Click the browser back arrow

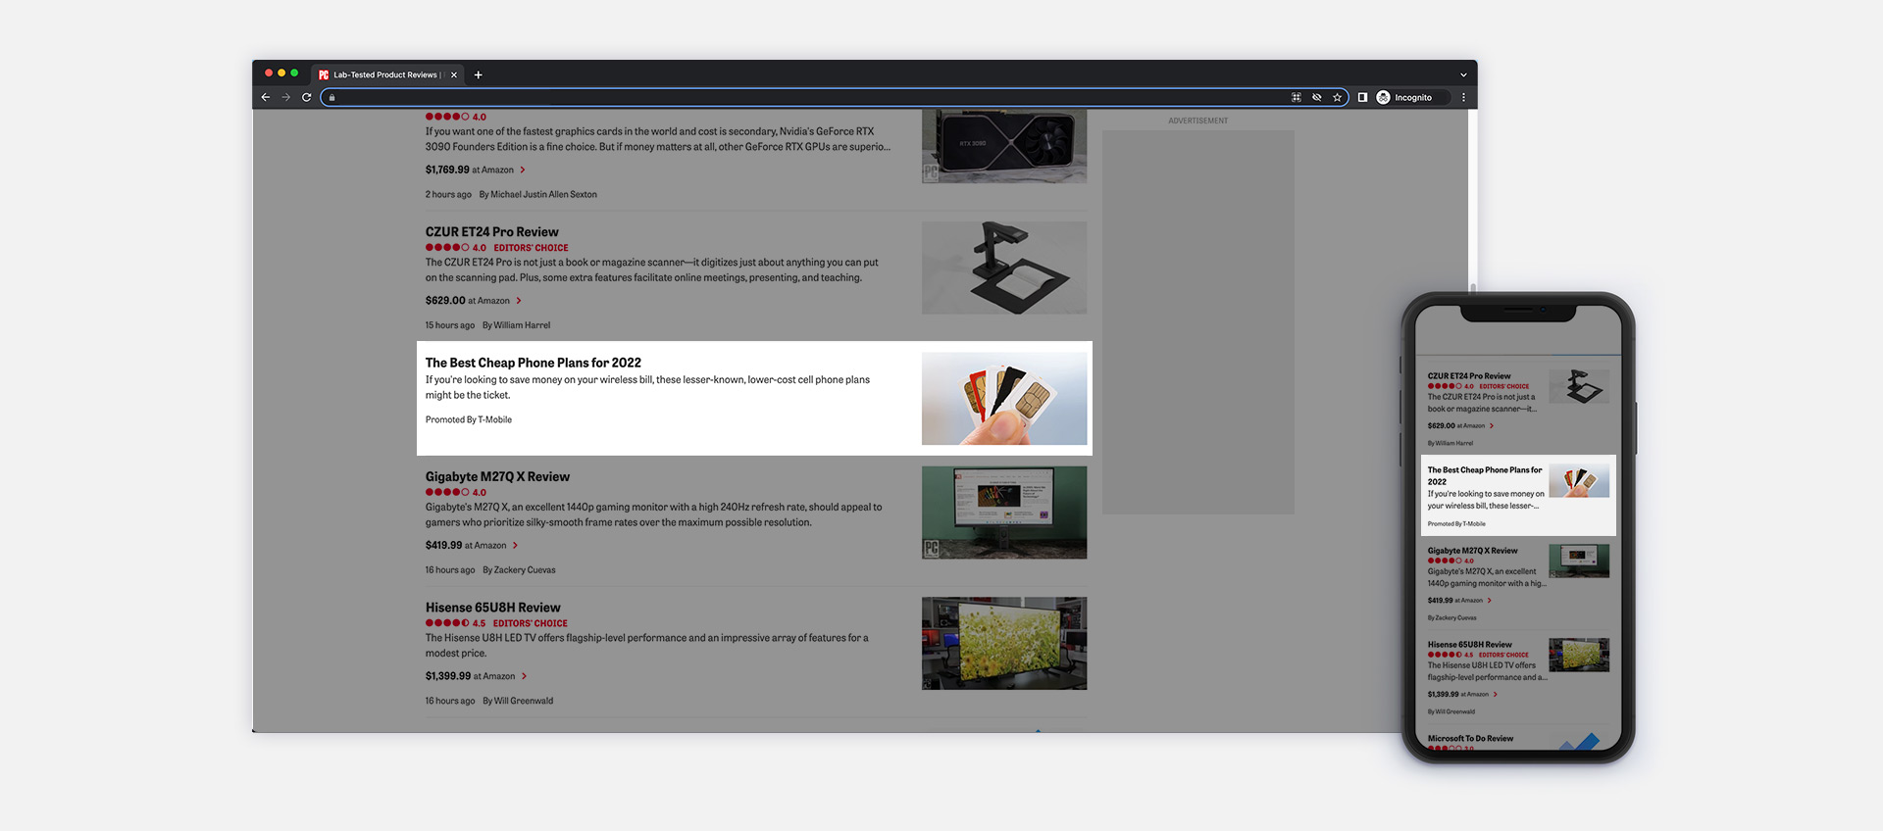pyautogui.click(x=266, y=97)
